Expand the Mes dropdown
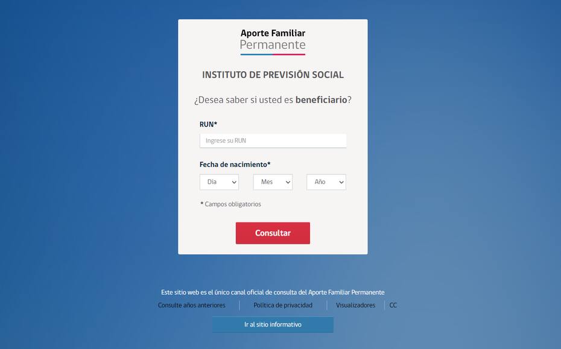 273,182
